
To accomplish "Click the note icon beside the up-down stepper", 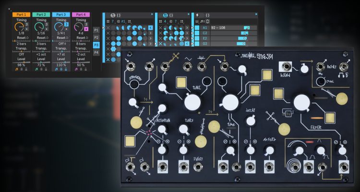I will click(202, 21).
